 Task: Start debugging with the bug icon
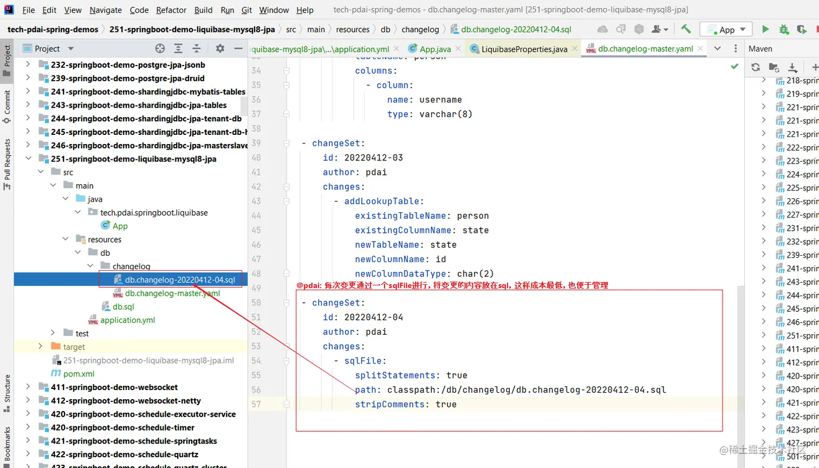784,30
